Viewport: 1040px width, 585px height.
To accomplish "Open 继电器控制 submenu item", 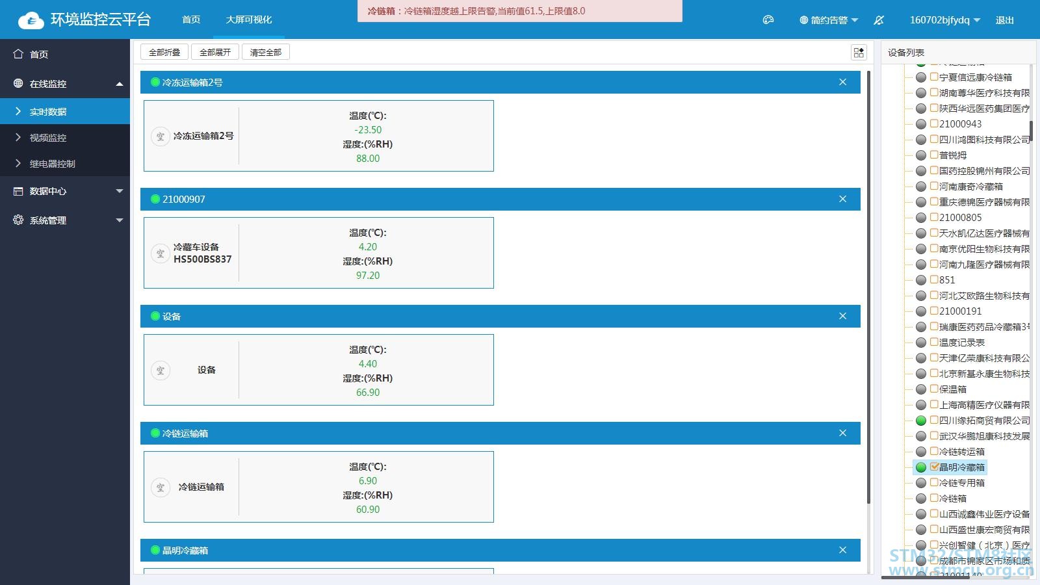I will click(x=65, y=163).
